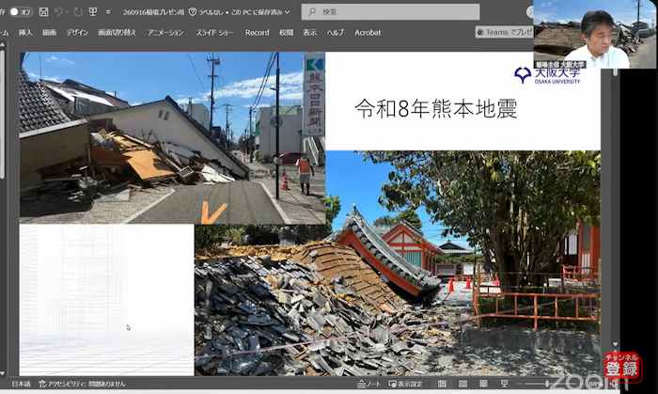Select the 令和8年熊本地震 slide title text
658x394 pixels.
[435, 109]
